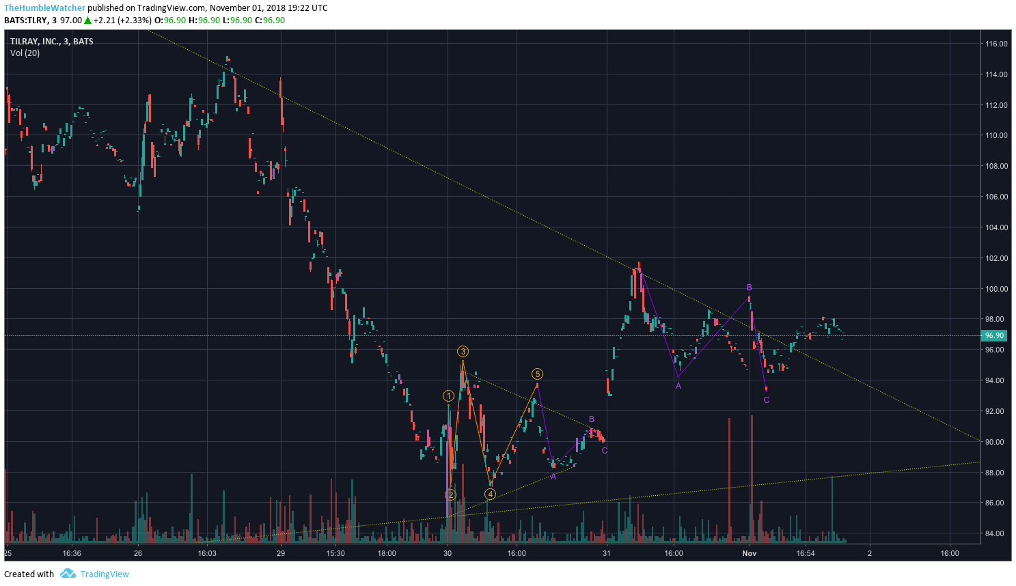Open TheHumbleWatcher author profile link
1016x586 pixels.
45,8
